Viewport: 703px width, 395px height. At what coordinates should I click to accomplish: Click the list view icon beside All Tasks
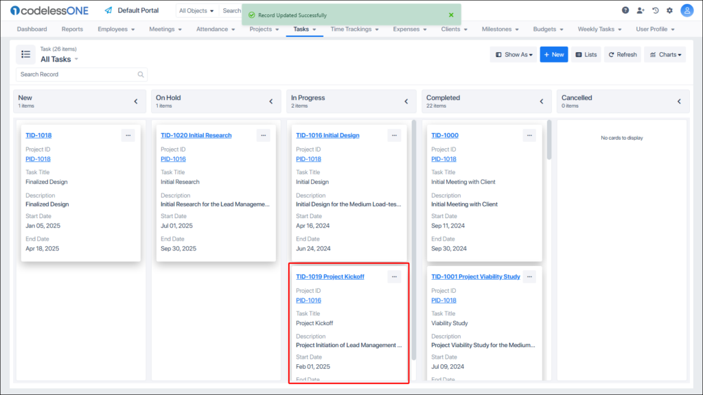25,54
